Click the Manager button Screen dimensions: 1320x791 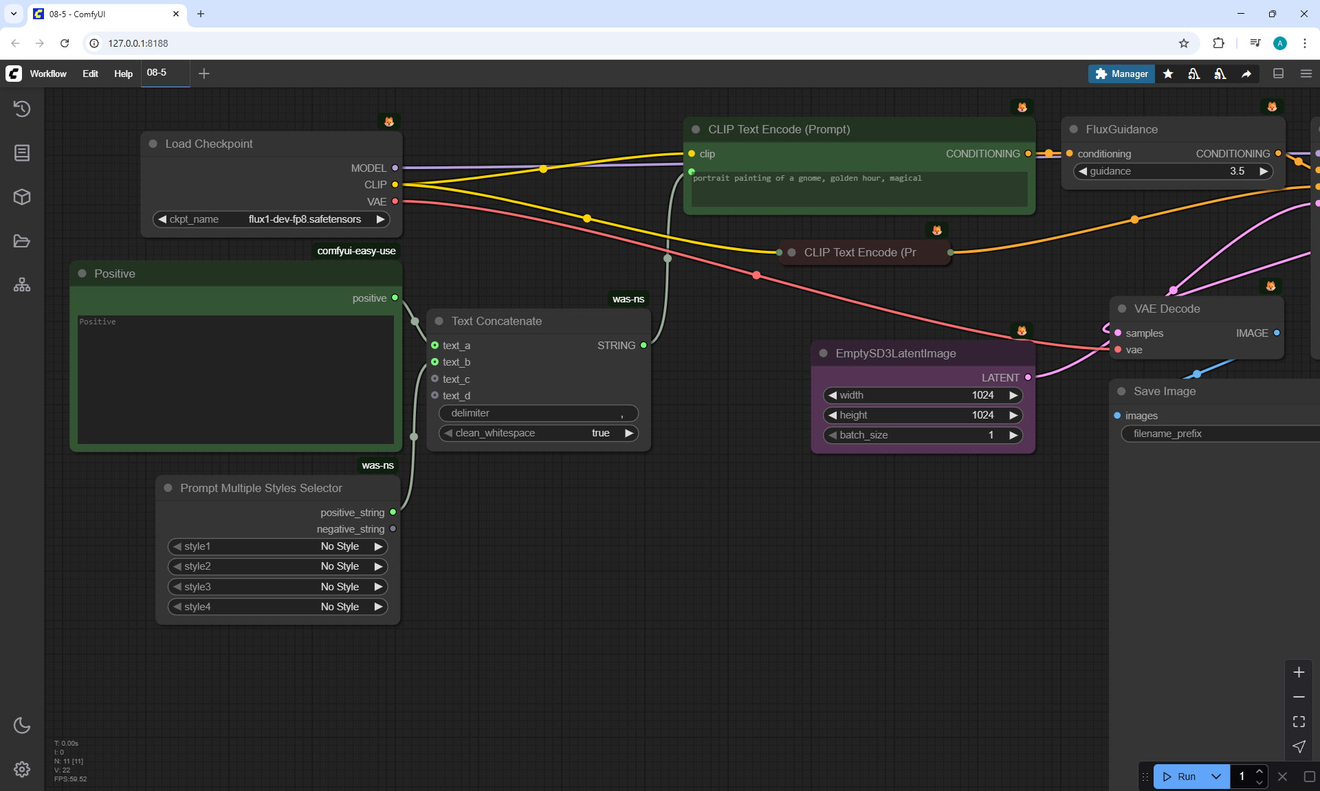click(x=1121, y=74)
